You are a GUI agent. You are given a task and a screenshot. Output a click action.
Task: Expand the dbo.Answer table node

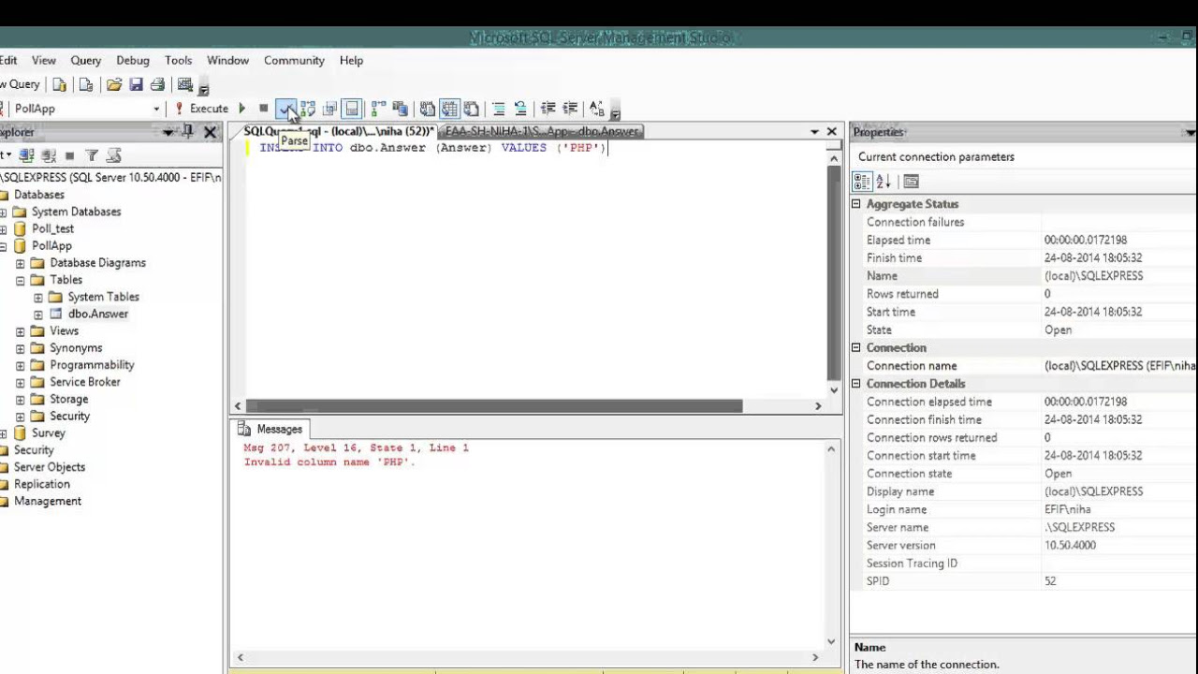coord(38,315)
